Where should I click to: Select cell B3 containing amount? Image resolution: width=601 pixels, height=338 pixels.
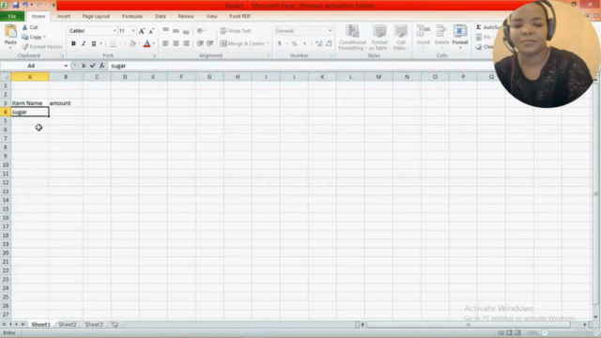pos(66,103)
